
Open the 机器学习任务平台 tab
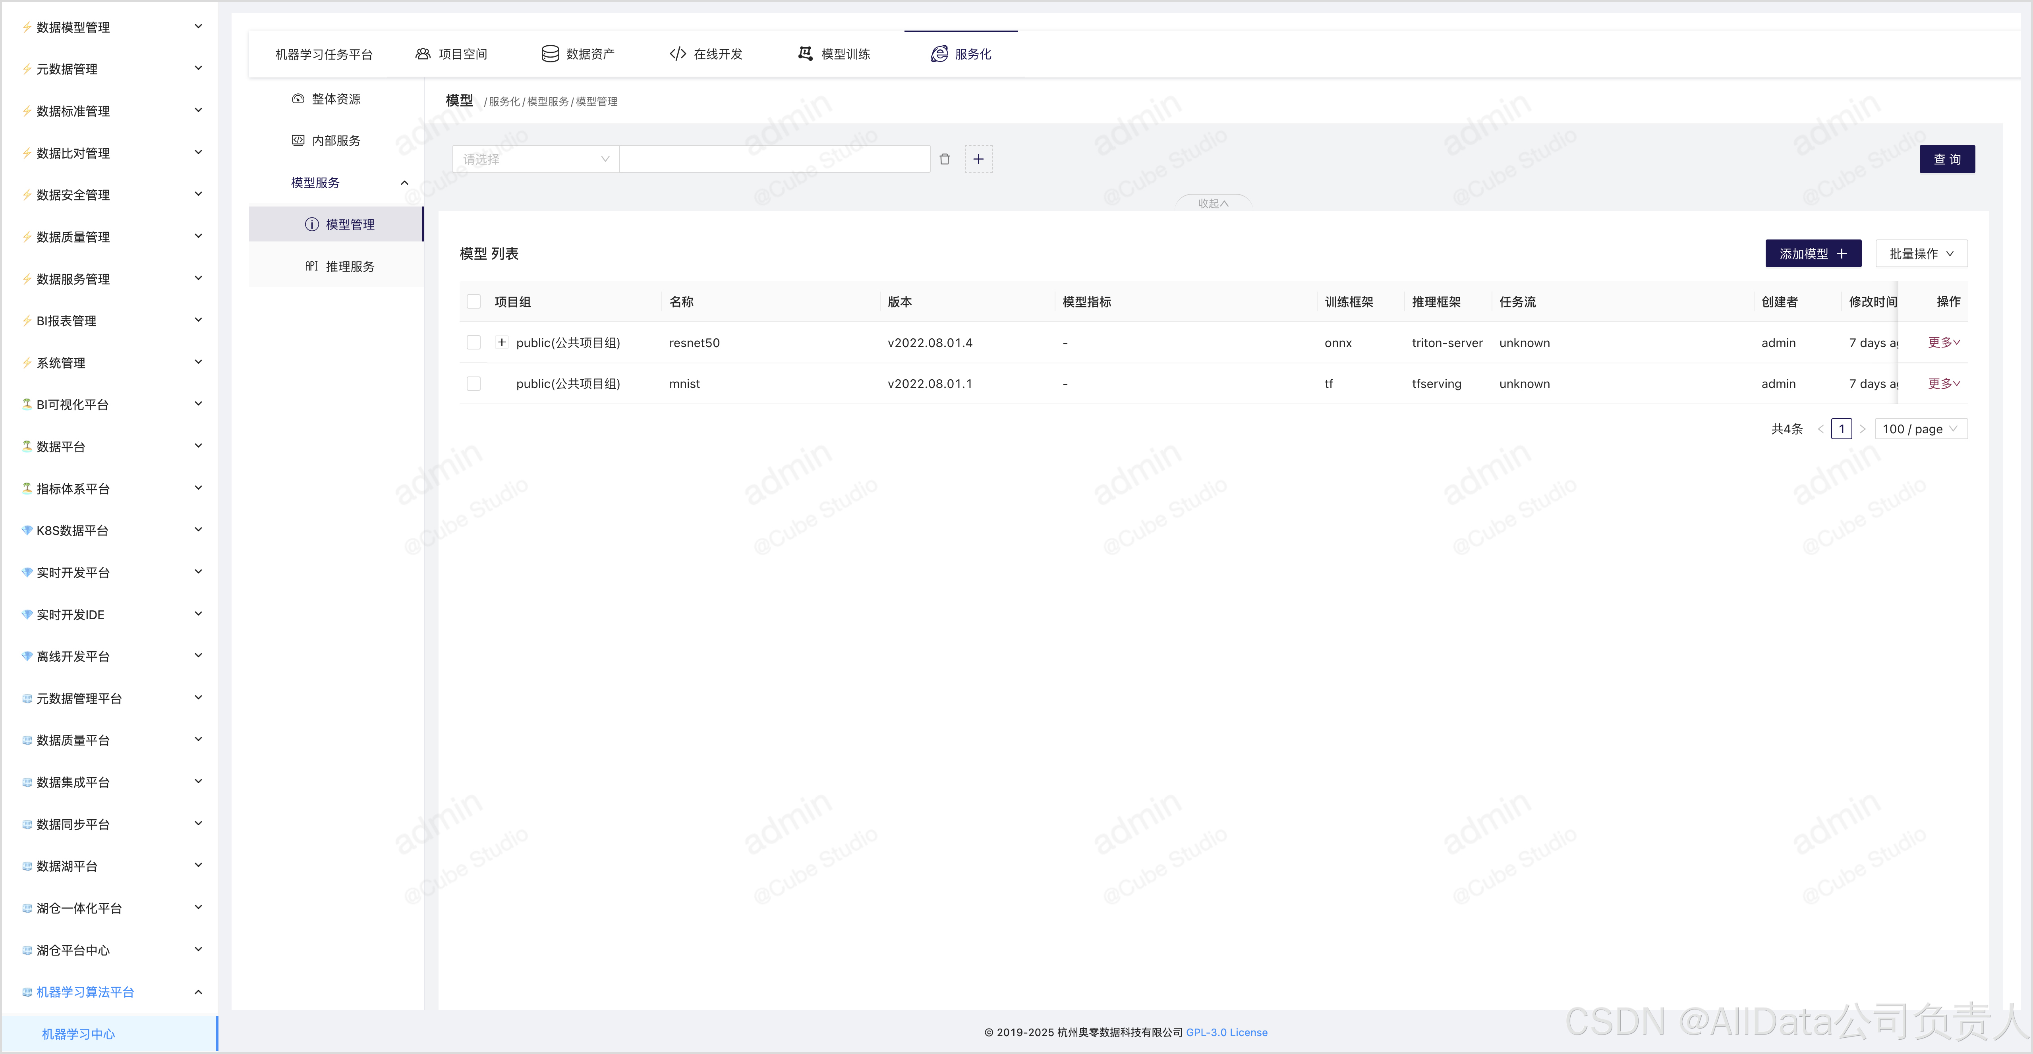pyautogui.click(x=324, y=54)
